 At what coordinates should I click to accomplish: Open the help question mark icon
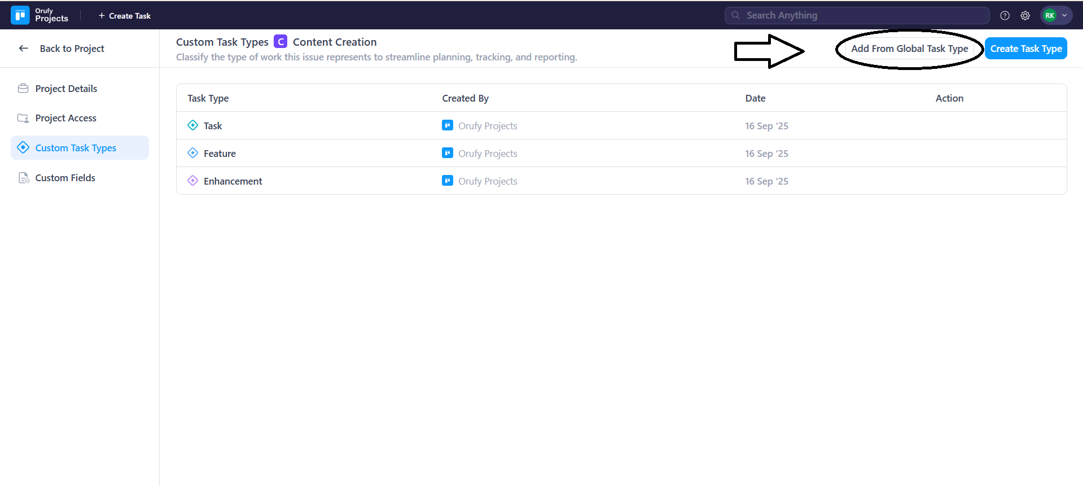[1005, 16]
